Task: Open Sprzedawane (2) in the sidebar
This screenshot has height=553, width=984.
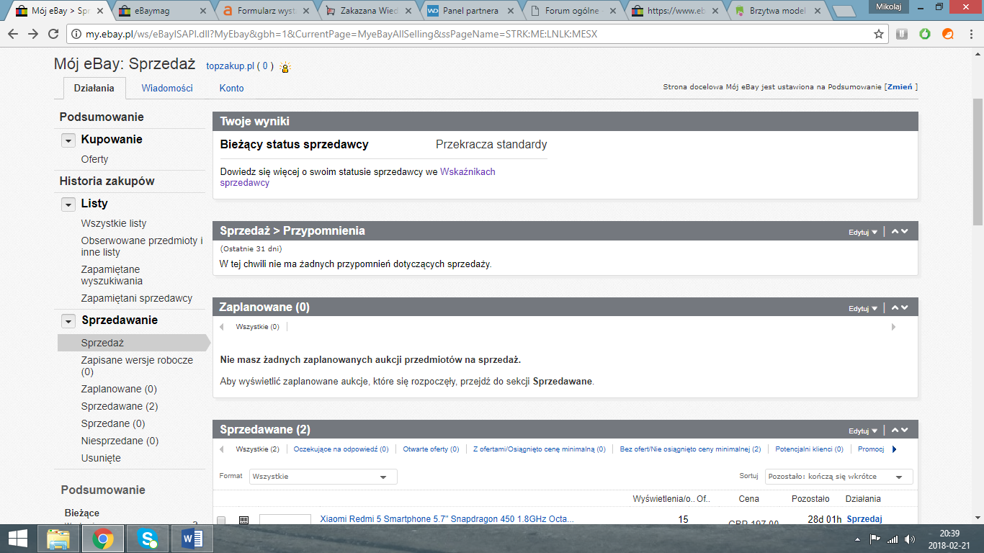Action: point(120,406)
